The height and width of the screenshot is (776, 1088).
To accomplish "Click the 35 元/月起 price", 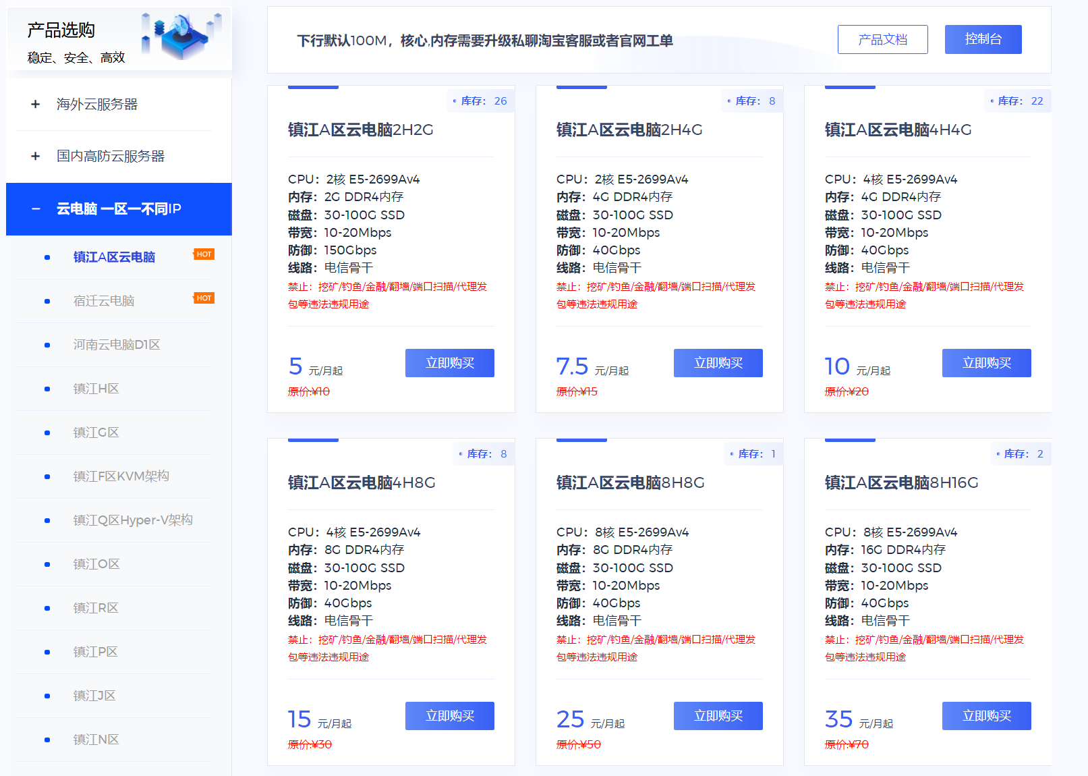I will 859,719.
